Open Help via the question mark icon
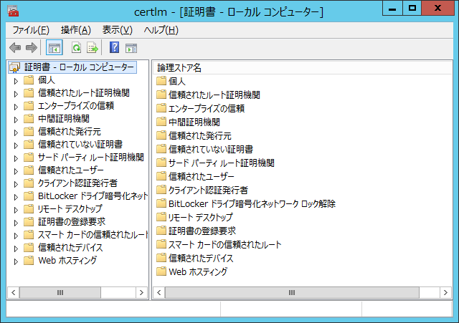Screen dimensions: 459x323 pos(114,47)
